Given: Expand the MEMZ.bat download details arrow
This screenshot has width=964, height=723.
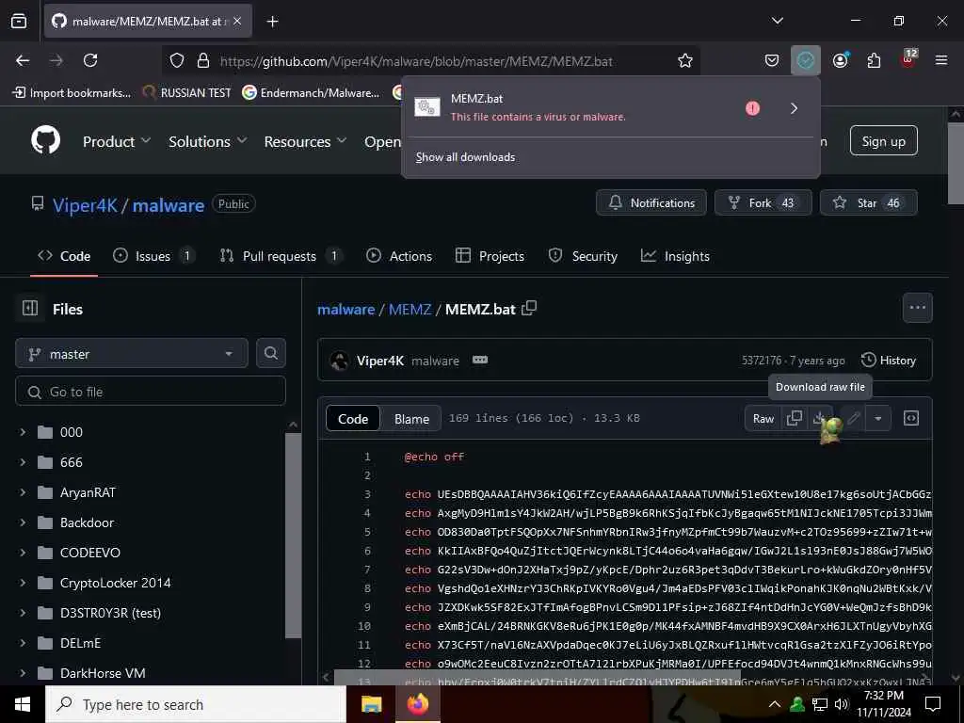Looking at the screenshot, I should (x=794, y=108).
